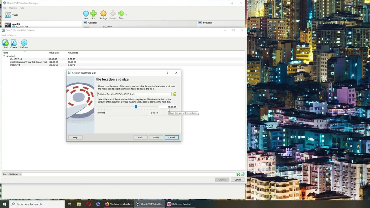The height and width of the screenshot is (208, 370).
Task: Click the General section header in Manager
Action: click(92, 23)
